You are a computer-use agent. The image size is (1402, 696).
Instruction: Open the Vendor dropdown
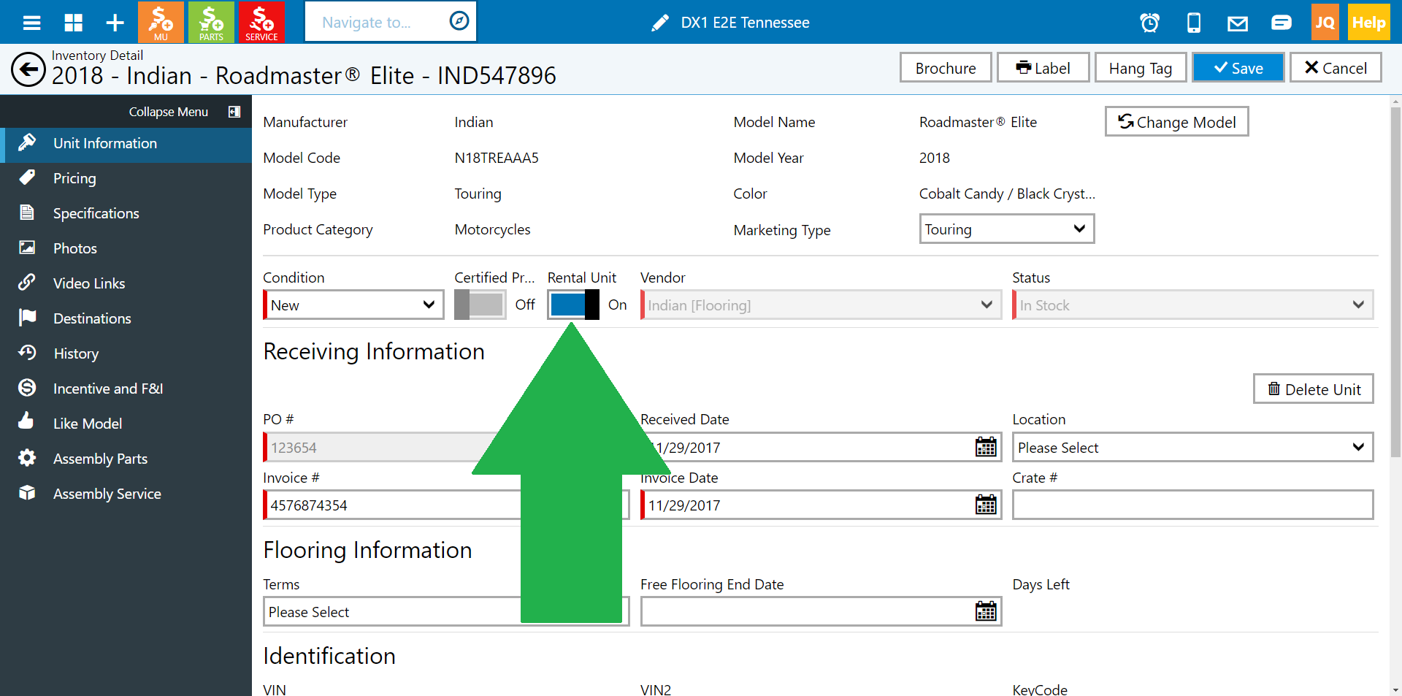point(821,305)
